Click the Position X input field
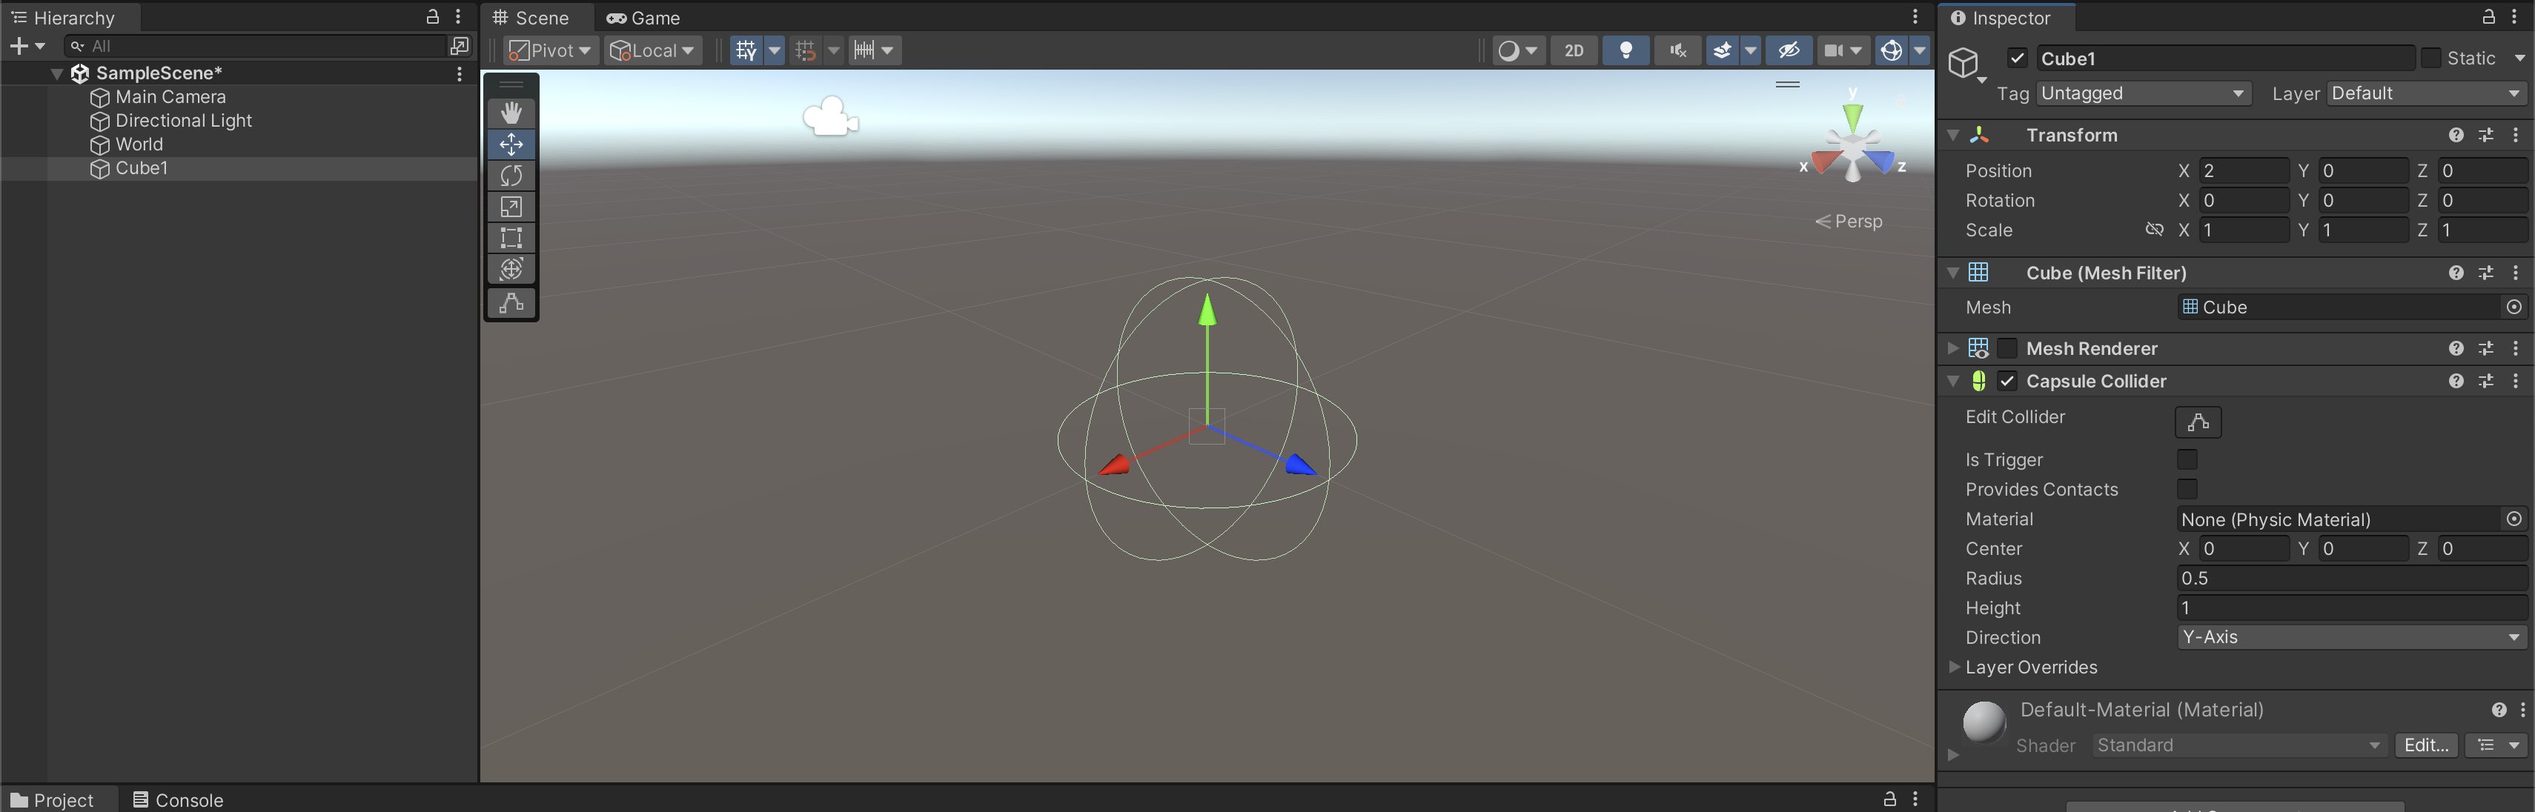This screenshot has width=2535, height=812. click(2243, 171)
